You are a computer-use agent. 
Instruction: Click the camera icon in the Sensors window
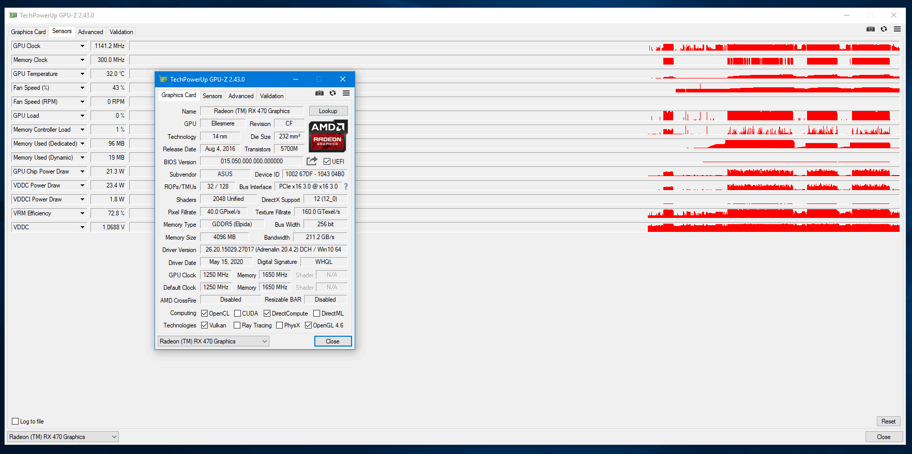point(871,29)
